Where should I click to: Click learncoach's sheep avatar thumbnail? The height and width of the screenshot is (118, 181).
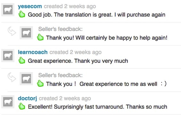(x=8, y=55)
